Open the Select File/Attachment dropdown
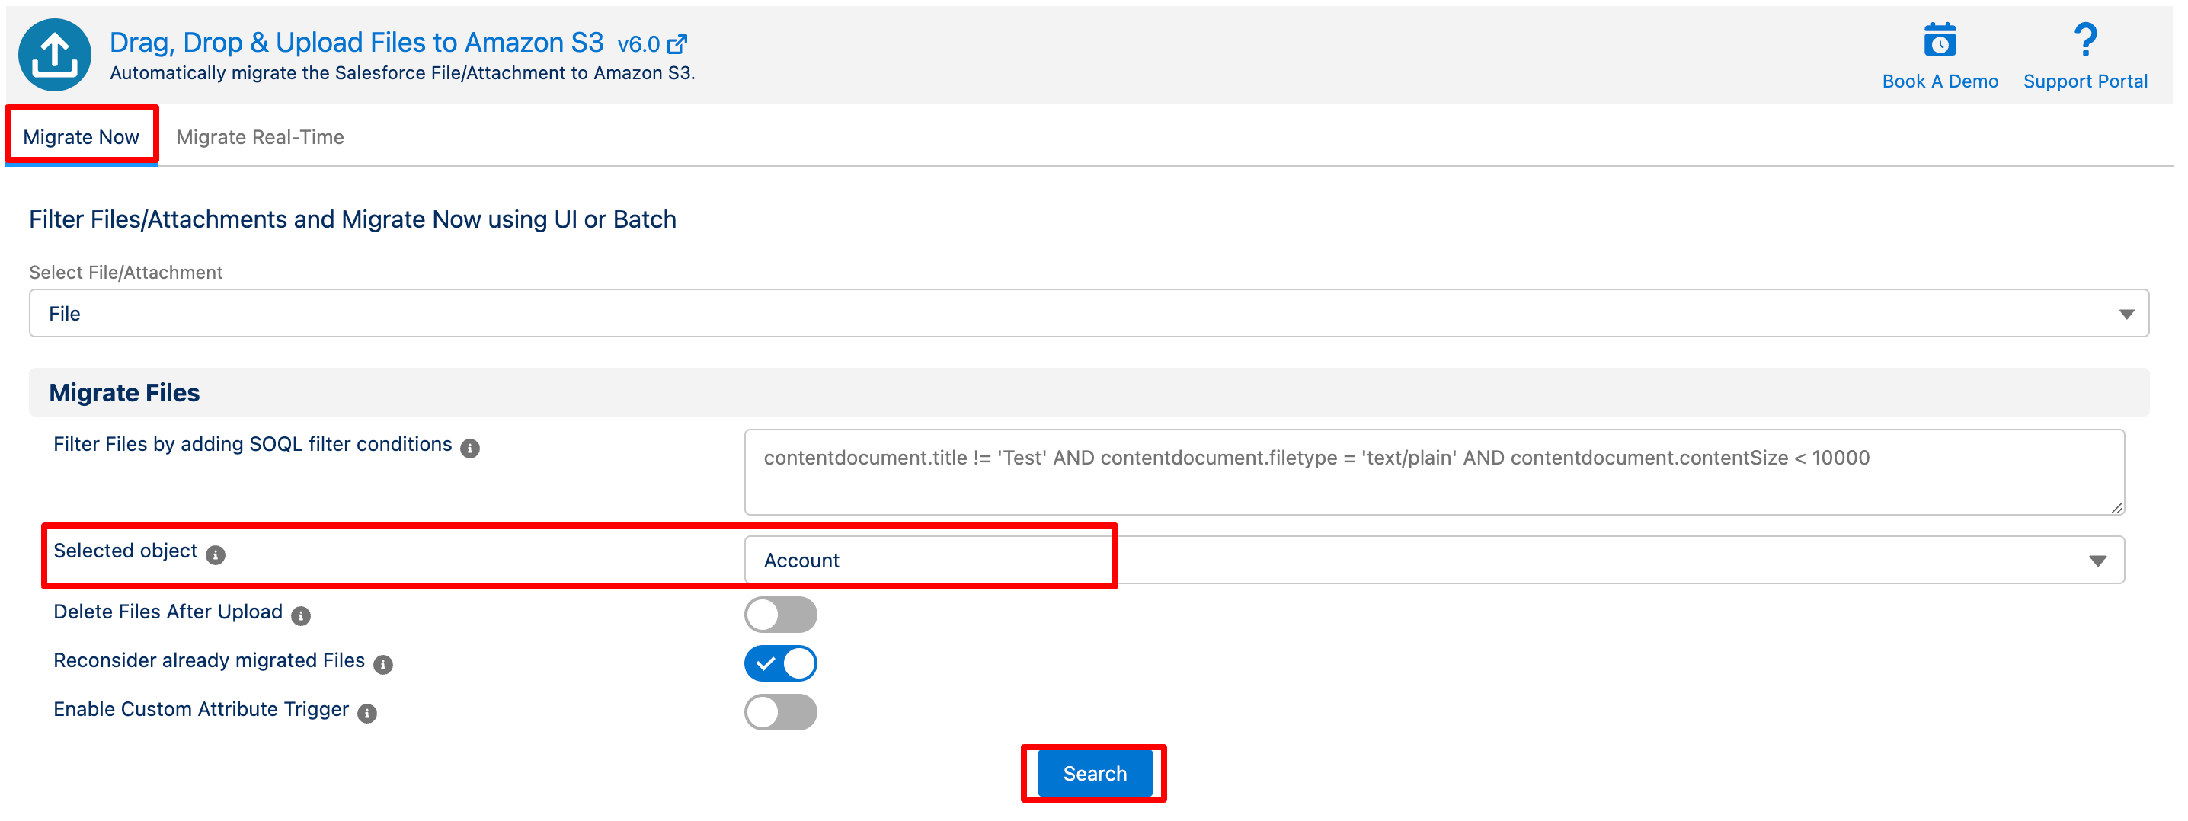Screen dimensions: 2188x821 click(x=1089, y=313)
